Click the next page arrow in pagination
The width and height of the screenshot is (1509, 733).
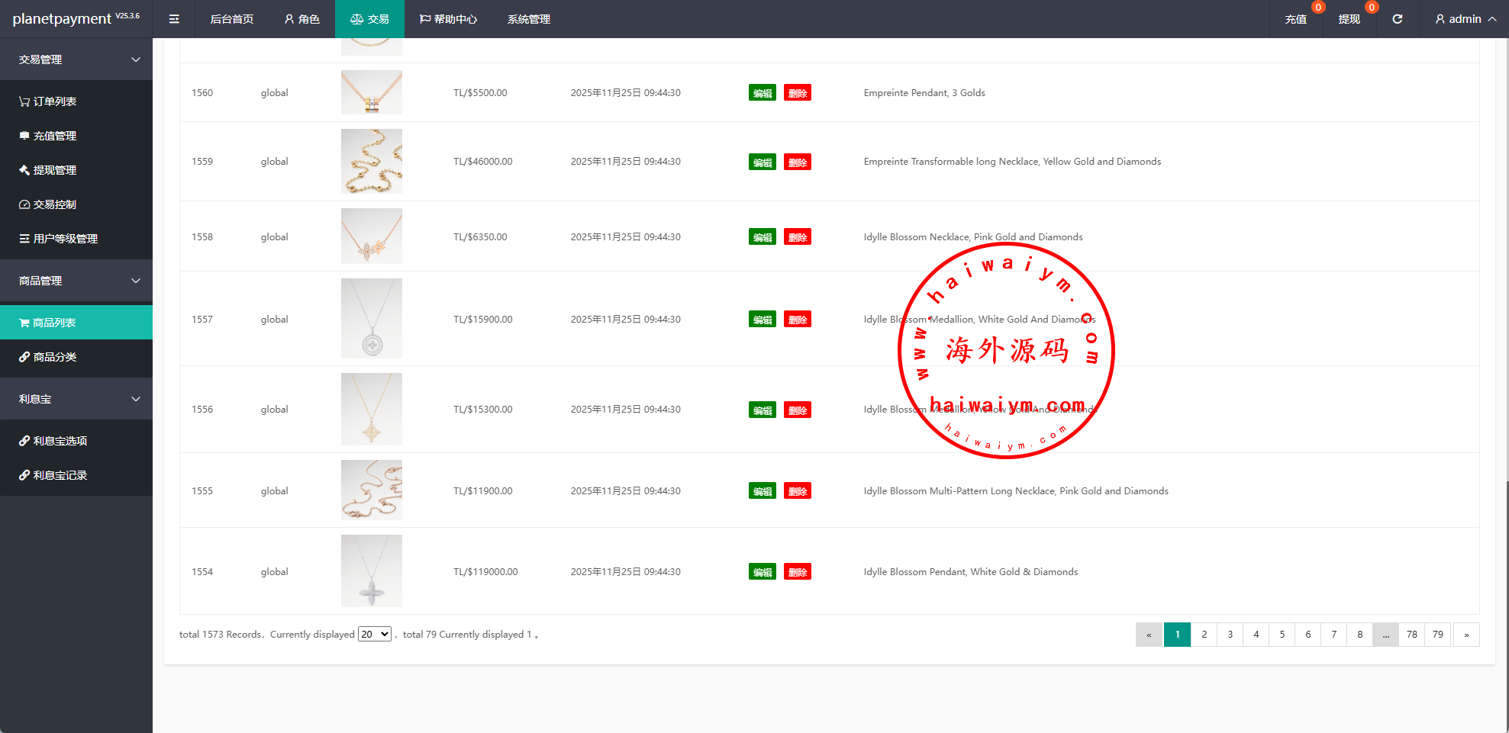1465,635
